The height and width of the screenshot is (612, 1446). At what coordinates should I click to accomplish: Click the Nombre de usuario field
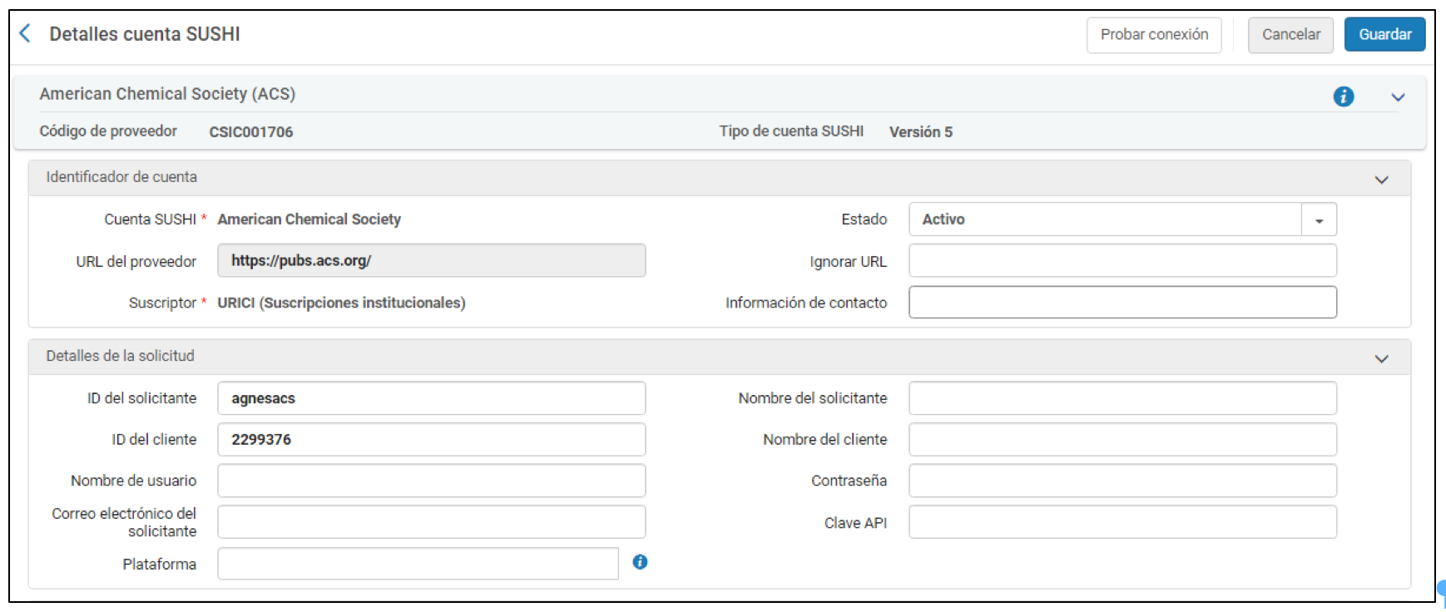click(x=431, y=481)
